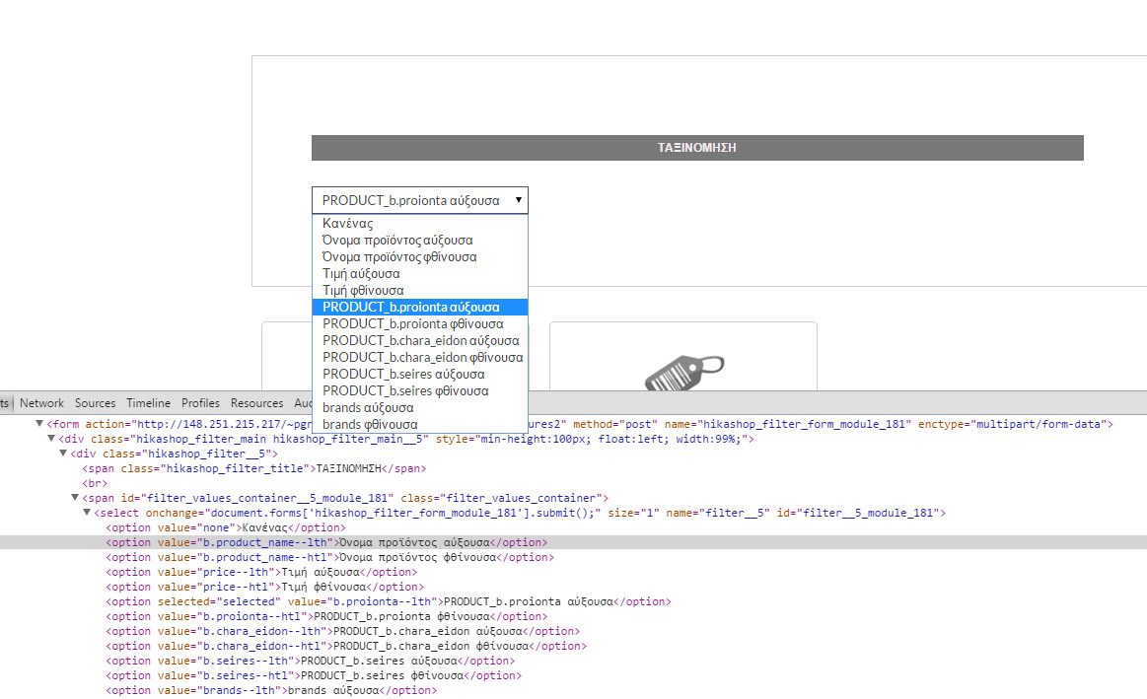Open the Profiles DevTools tab
The width and height of the screenshot is (1147, 699).
pyautogui.click(x=200, y=403)
